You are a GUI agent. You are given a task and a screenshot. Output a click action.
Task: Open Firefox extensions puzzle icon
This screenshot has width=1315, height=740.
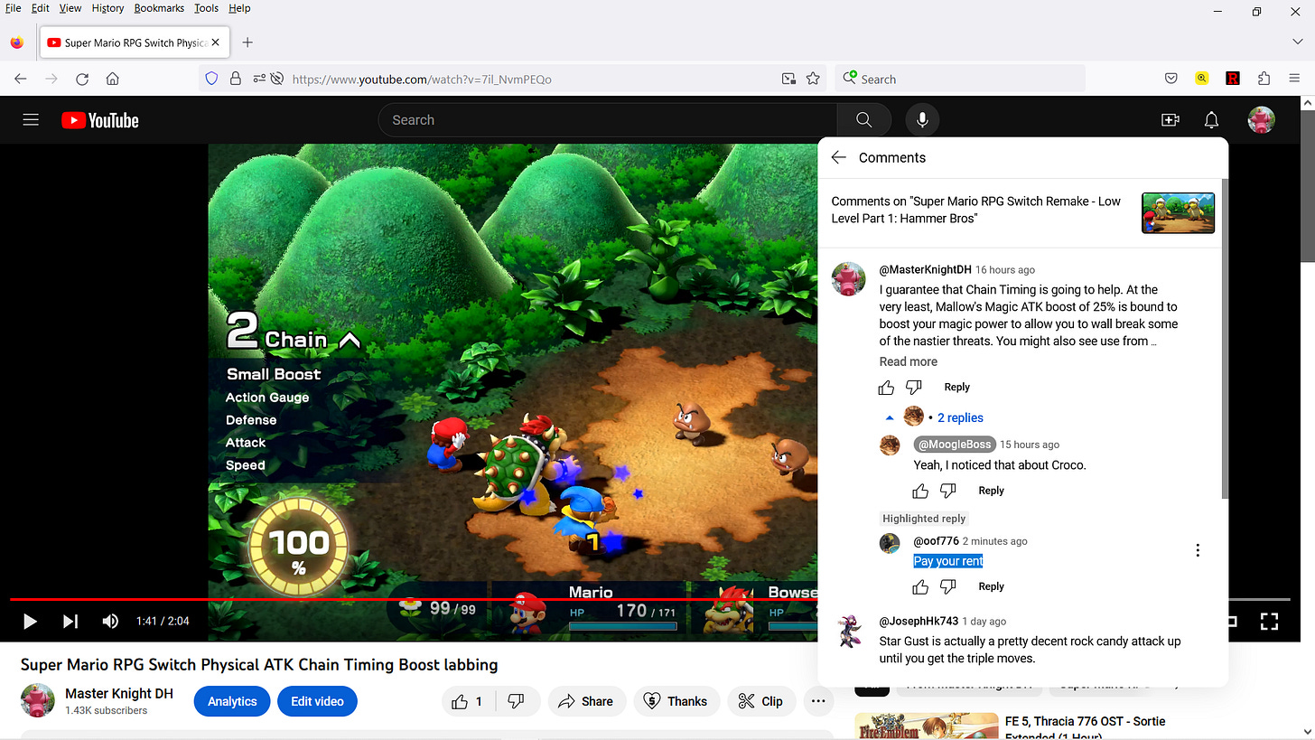1264,79
